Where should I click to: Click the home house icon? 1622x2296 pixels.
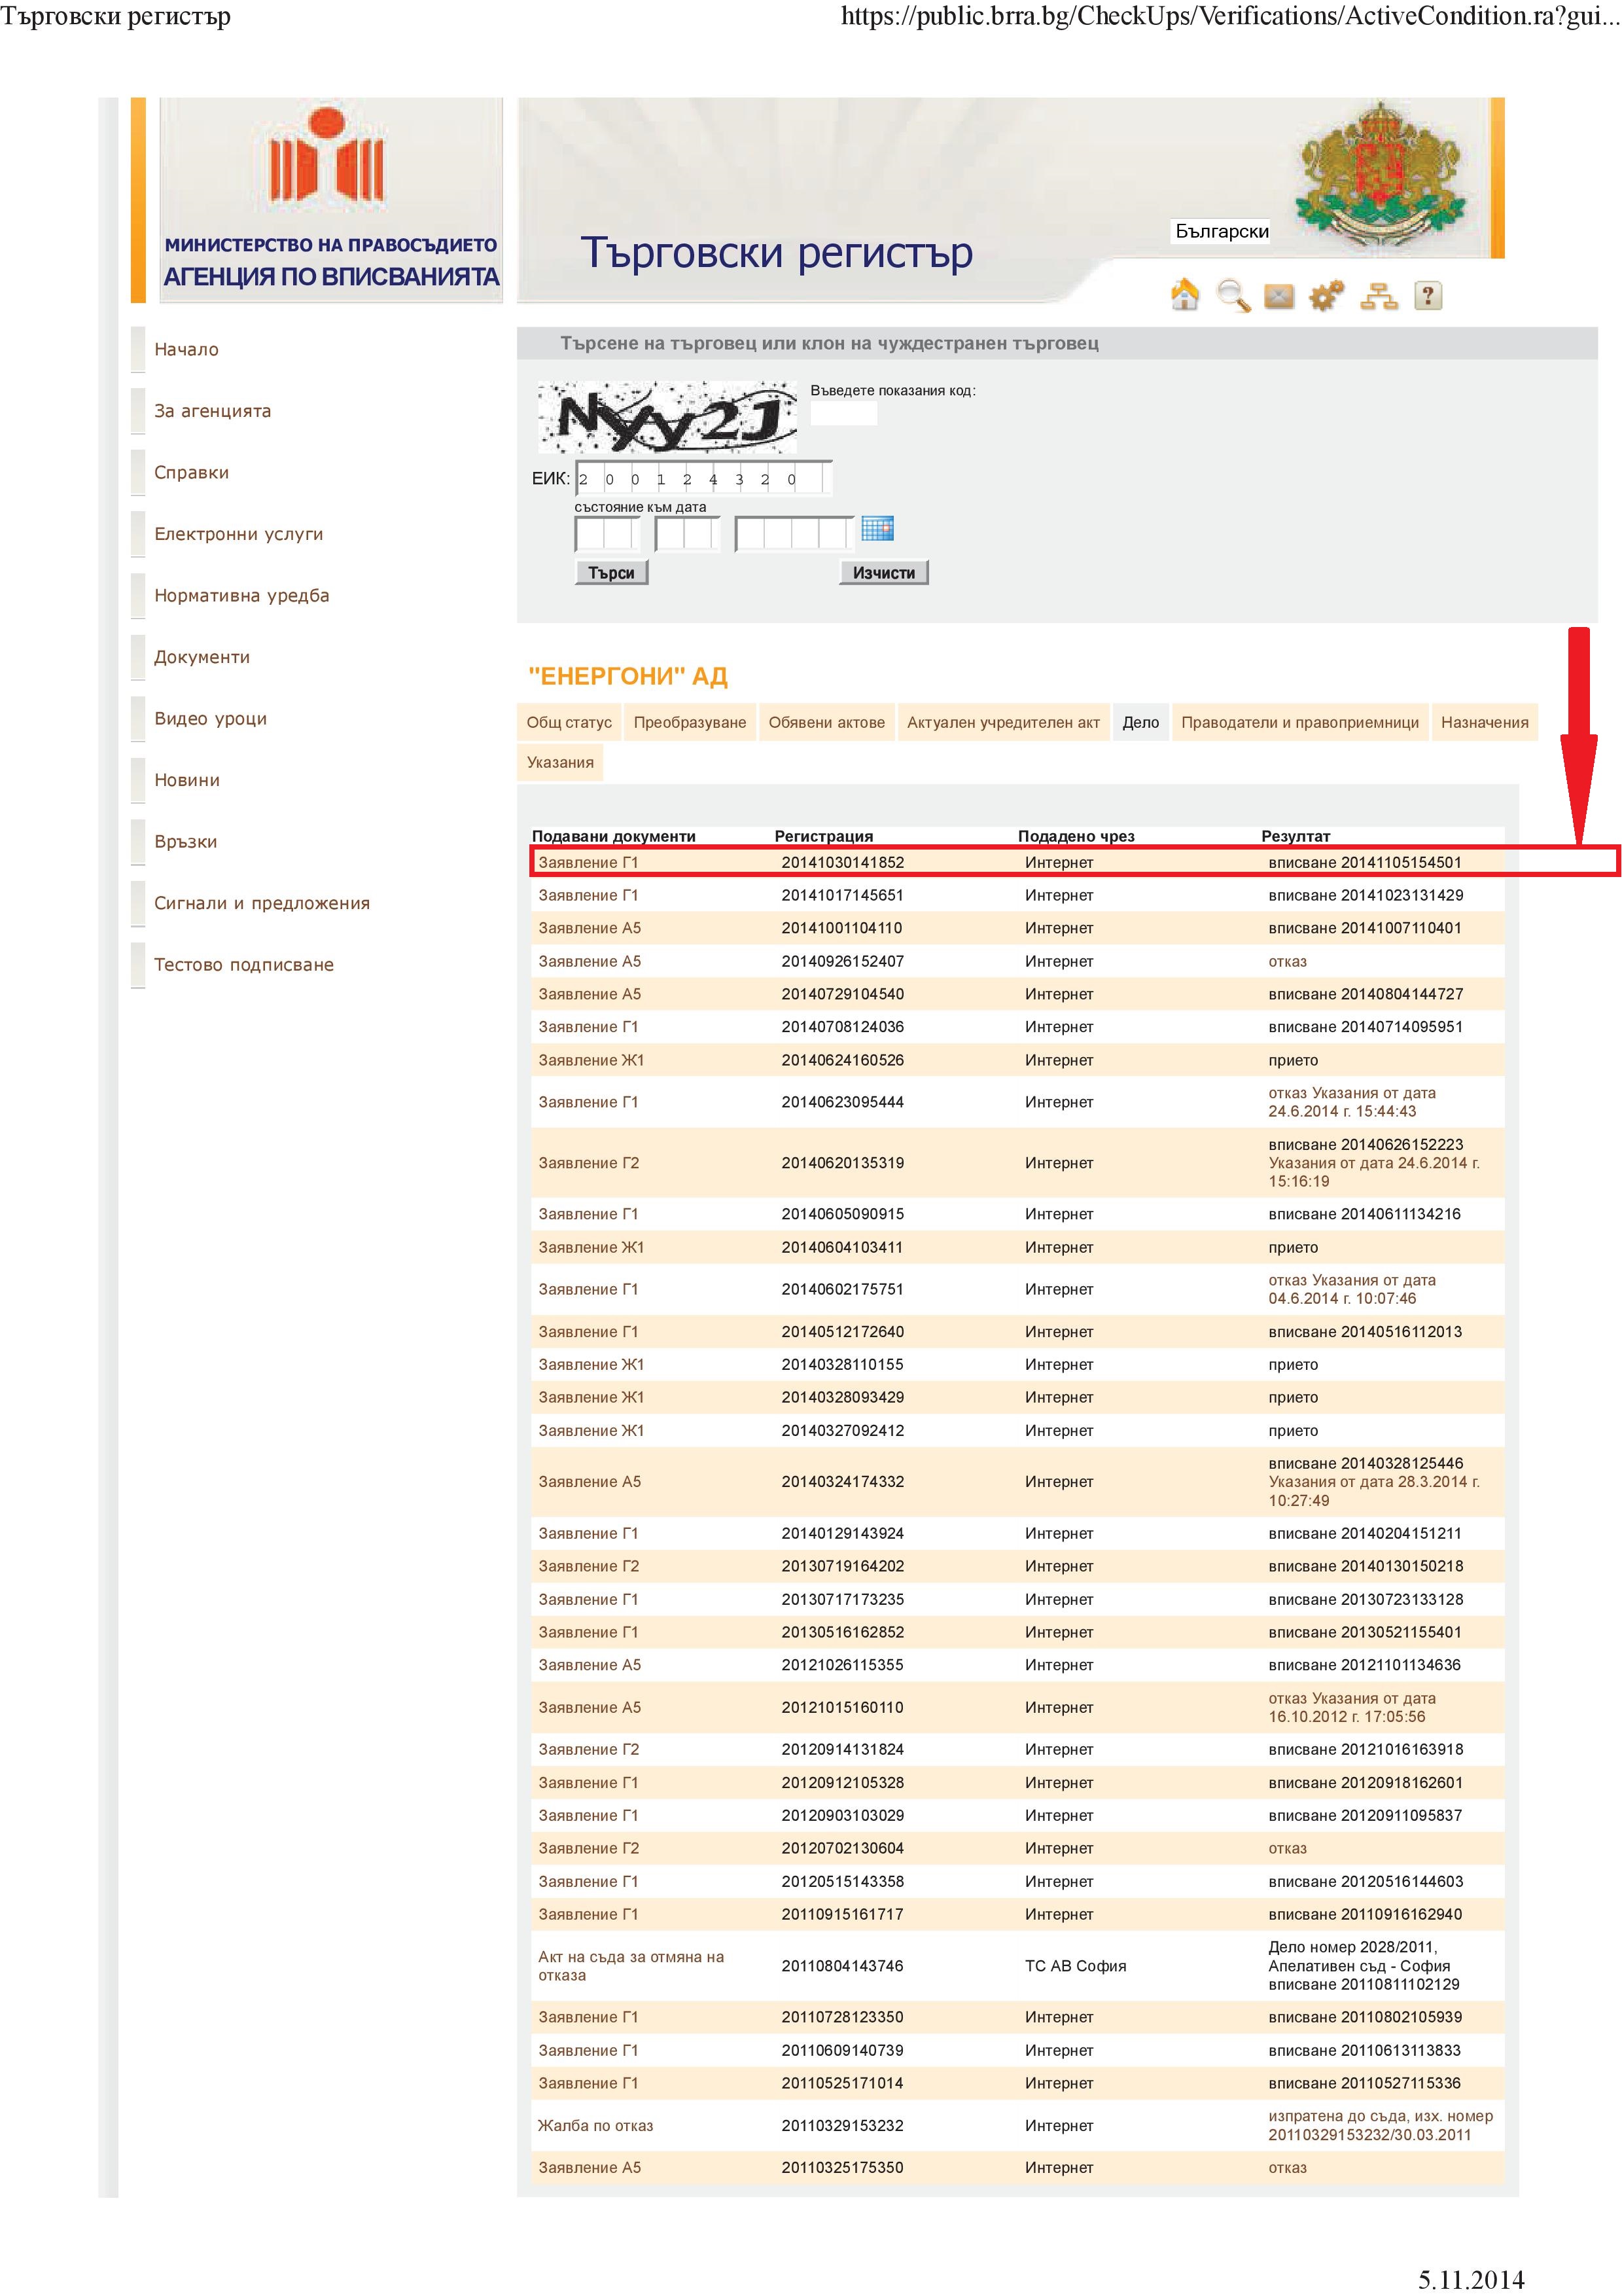tap(1184, 295)
